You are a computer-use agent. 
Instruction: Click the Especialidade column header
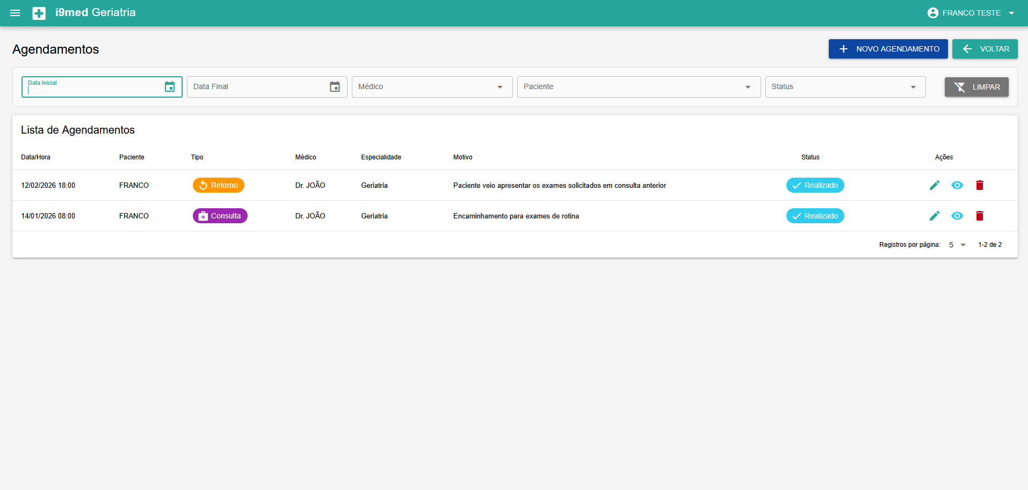coord(381,157)
